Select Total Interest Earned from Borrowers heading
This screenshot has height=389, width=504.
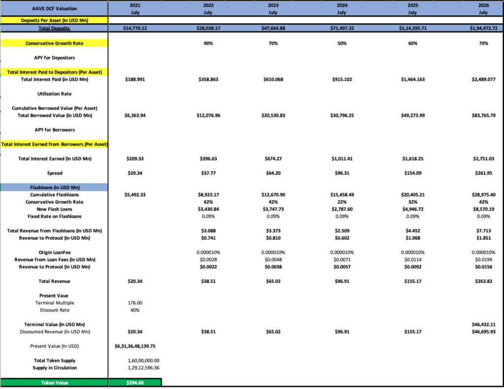(x=54, y=144)
